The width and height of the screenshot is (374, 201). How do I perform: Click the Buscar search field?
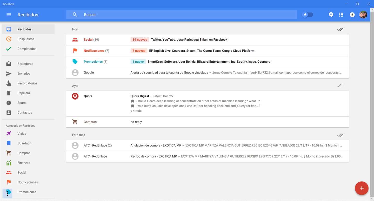coord(182,15)
